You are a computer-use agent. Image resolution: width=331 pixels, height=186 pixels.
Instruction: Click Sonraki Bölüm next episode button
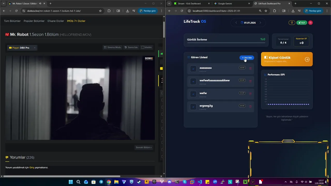click(x=144, y=148)
